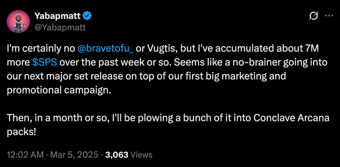Click the blue verified badge next to Yabapmatt
Screen dimensions: 340x167
tap(88, 16)
